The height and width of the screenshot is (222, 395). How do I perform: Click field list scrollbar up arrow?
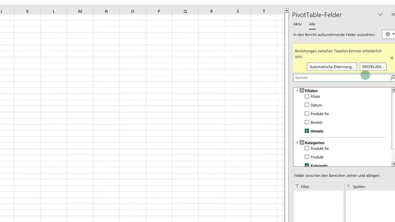pyautogui.click(x=393, y=90)
